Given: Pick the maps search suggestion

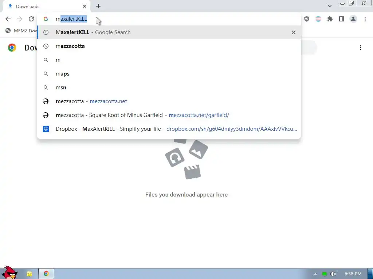Looking at the screenshot, I should 169,73.
